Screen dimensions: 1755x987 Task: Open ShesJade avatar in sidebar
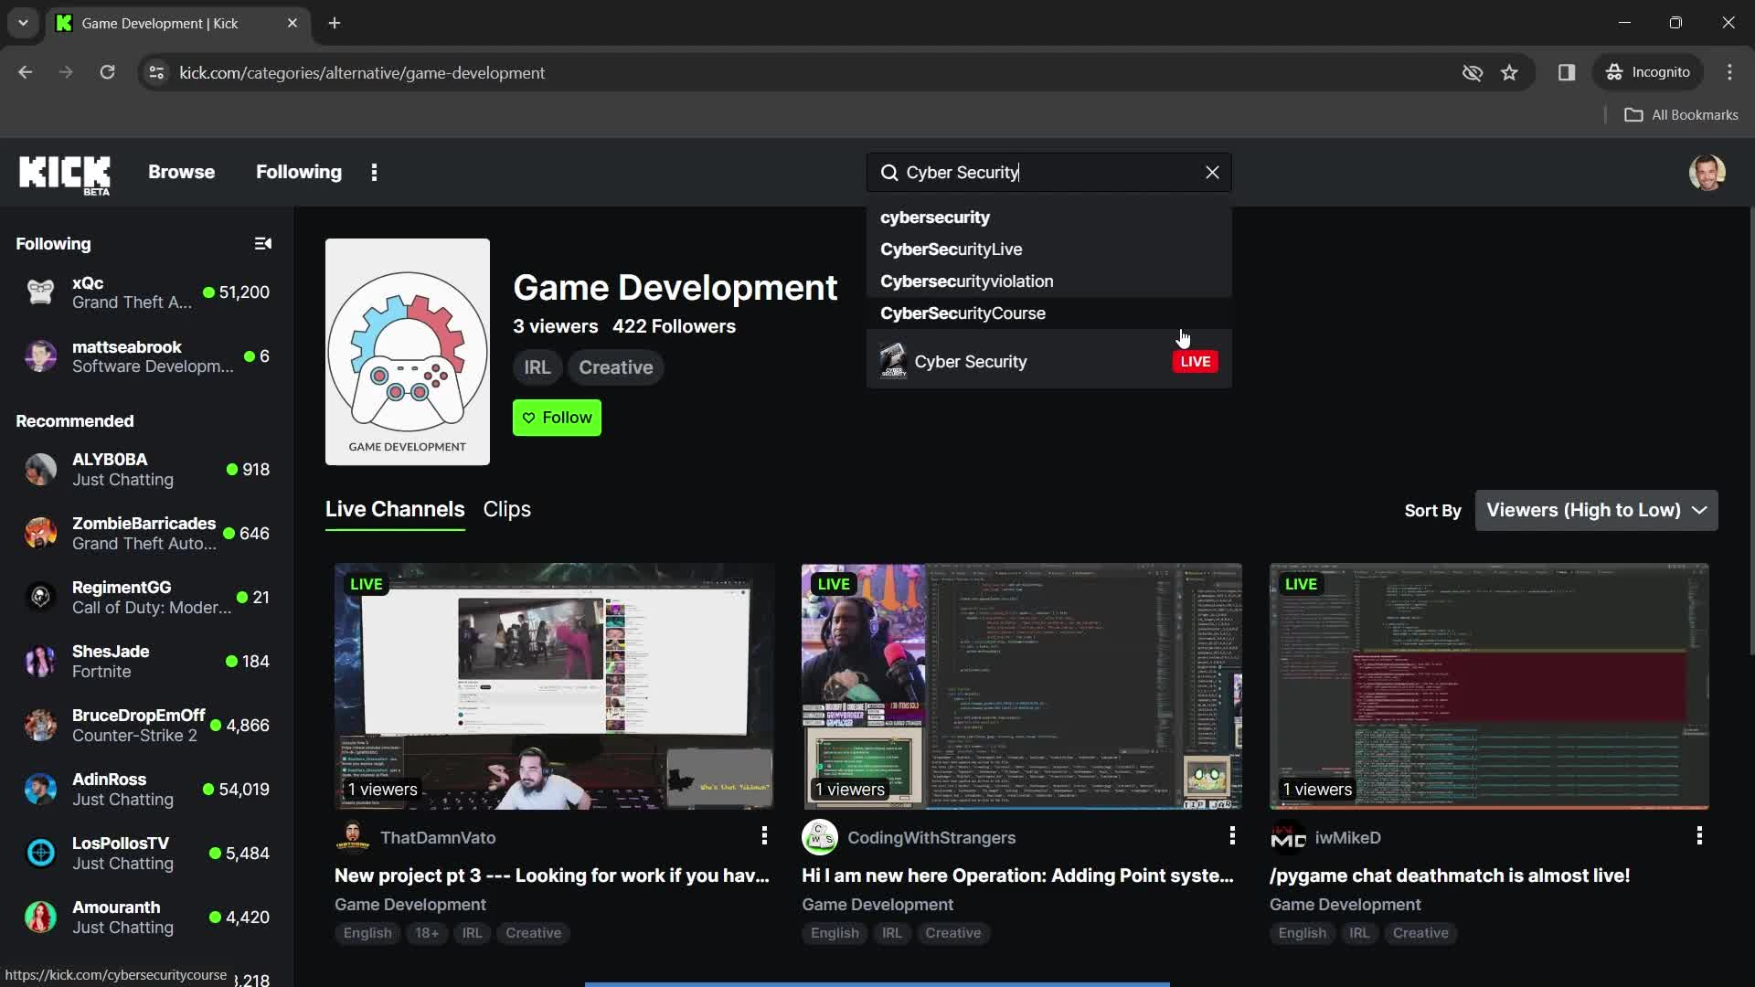[x=40, y=662]
